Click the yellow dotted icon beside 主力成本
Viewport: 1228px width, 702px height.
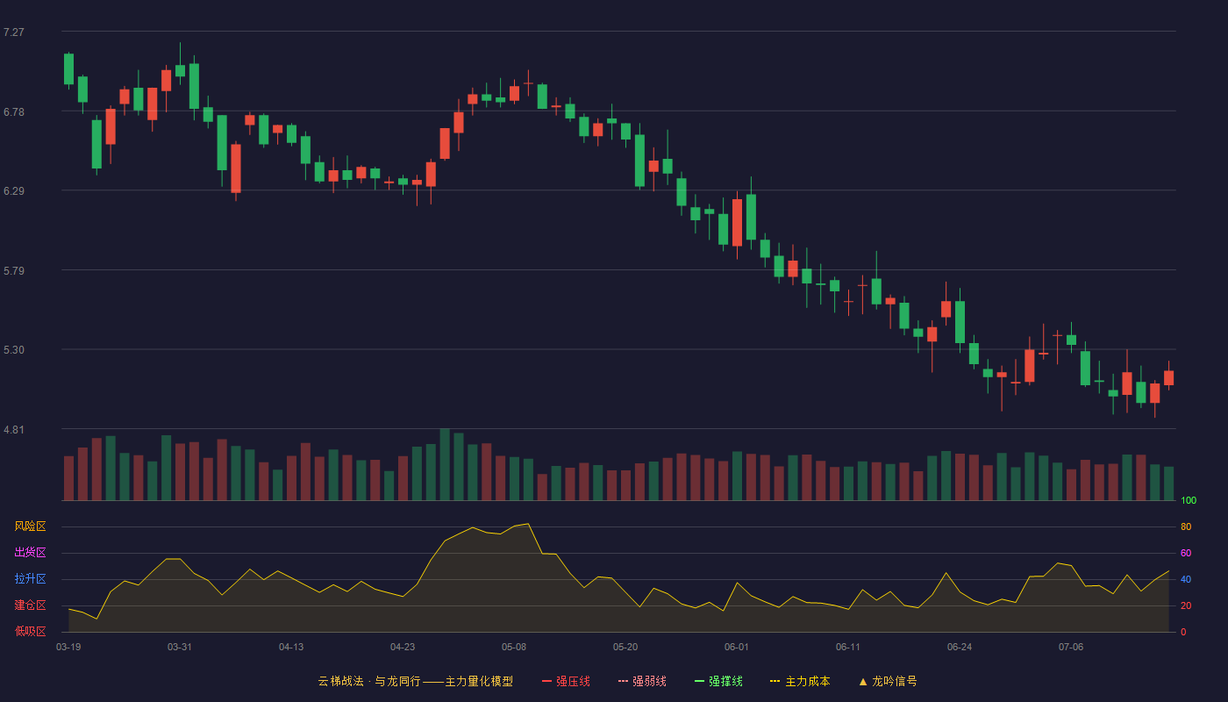[775, 681]
